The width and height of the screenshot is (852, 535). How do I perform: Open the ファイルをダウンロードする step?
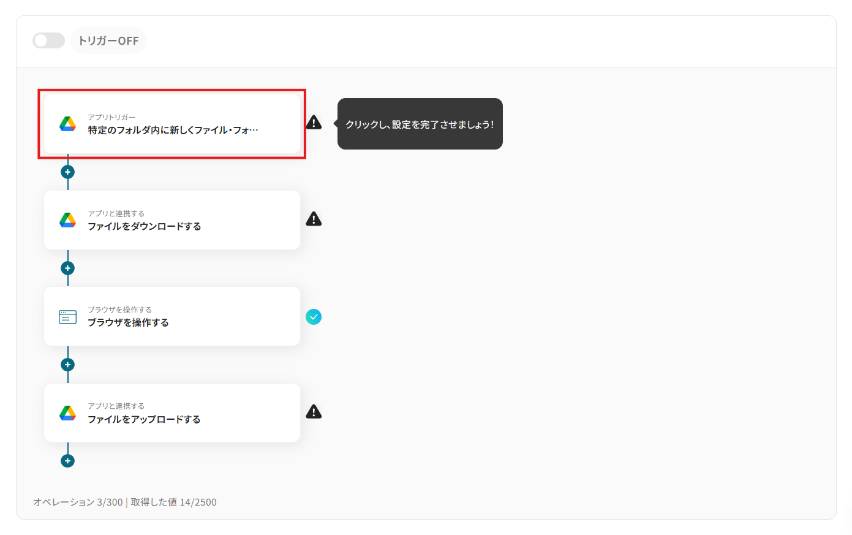pyautogui.click(x=172, y=220)
